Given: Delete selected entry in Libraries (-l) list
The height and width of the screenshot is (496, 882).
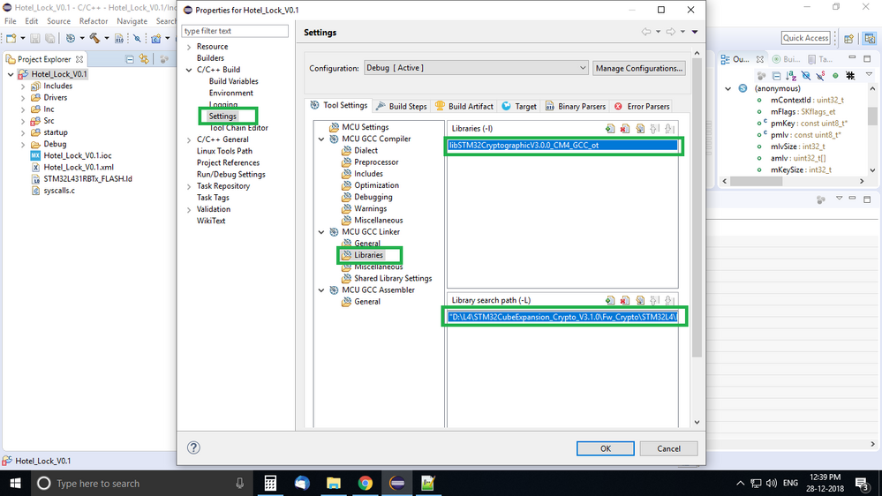Looking at the screenshot, I should coord(625,129).
